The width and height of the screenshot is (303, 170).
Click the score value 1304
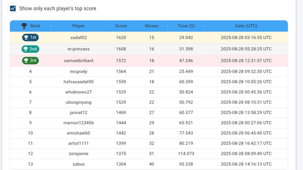(x=121, y=164)
